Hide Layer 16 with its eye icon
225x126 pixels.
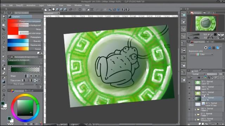pos(189,99)
